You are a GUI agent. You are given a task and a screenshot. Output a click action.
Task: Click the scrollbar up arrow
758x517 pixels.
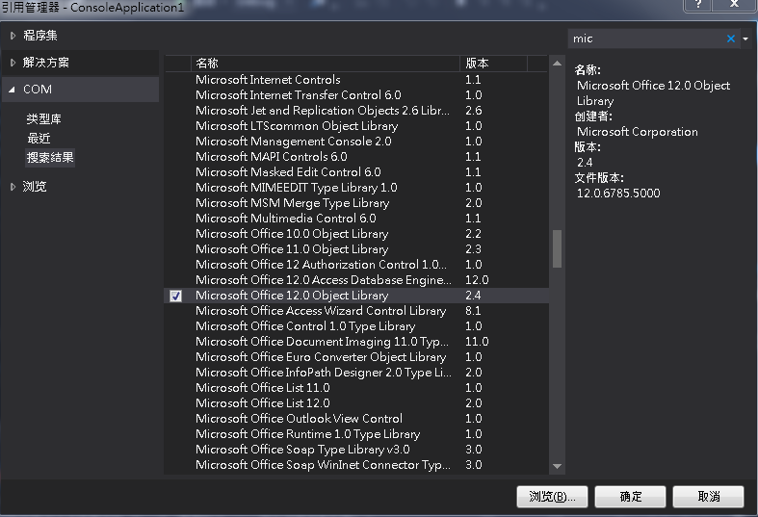557,64
